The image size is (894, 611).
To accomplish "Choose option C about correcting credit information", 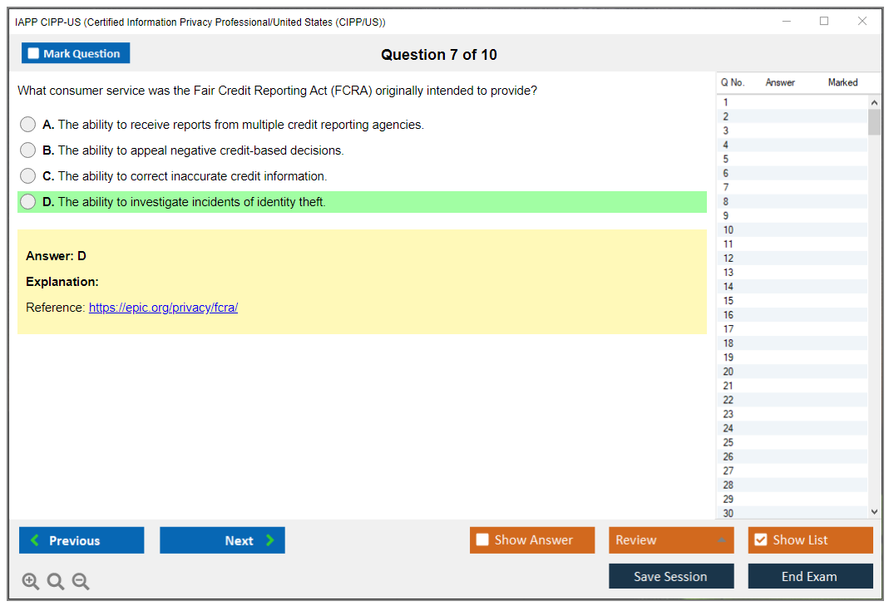I will [x=28, y=176].
